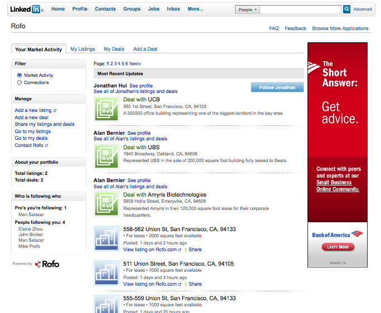
Task: Switch to the My Deals tab
Action: coord(114,49)
